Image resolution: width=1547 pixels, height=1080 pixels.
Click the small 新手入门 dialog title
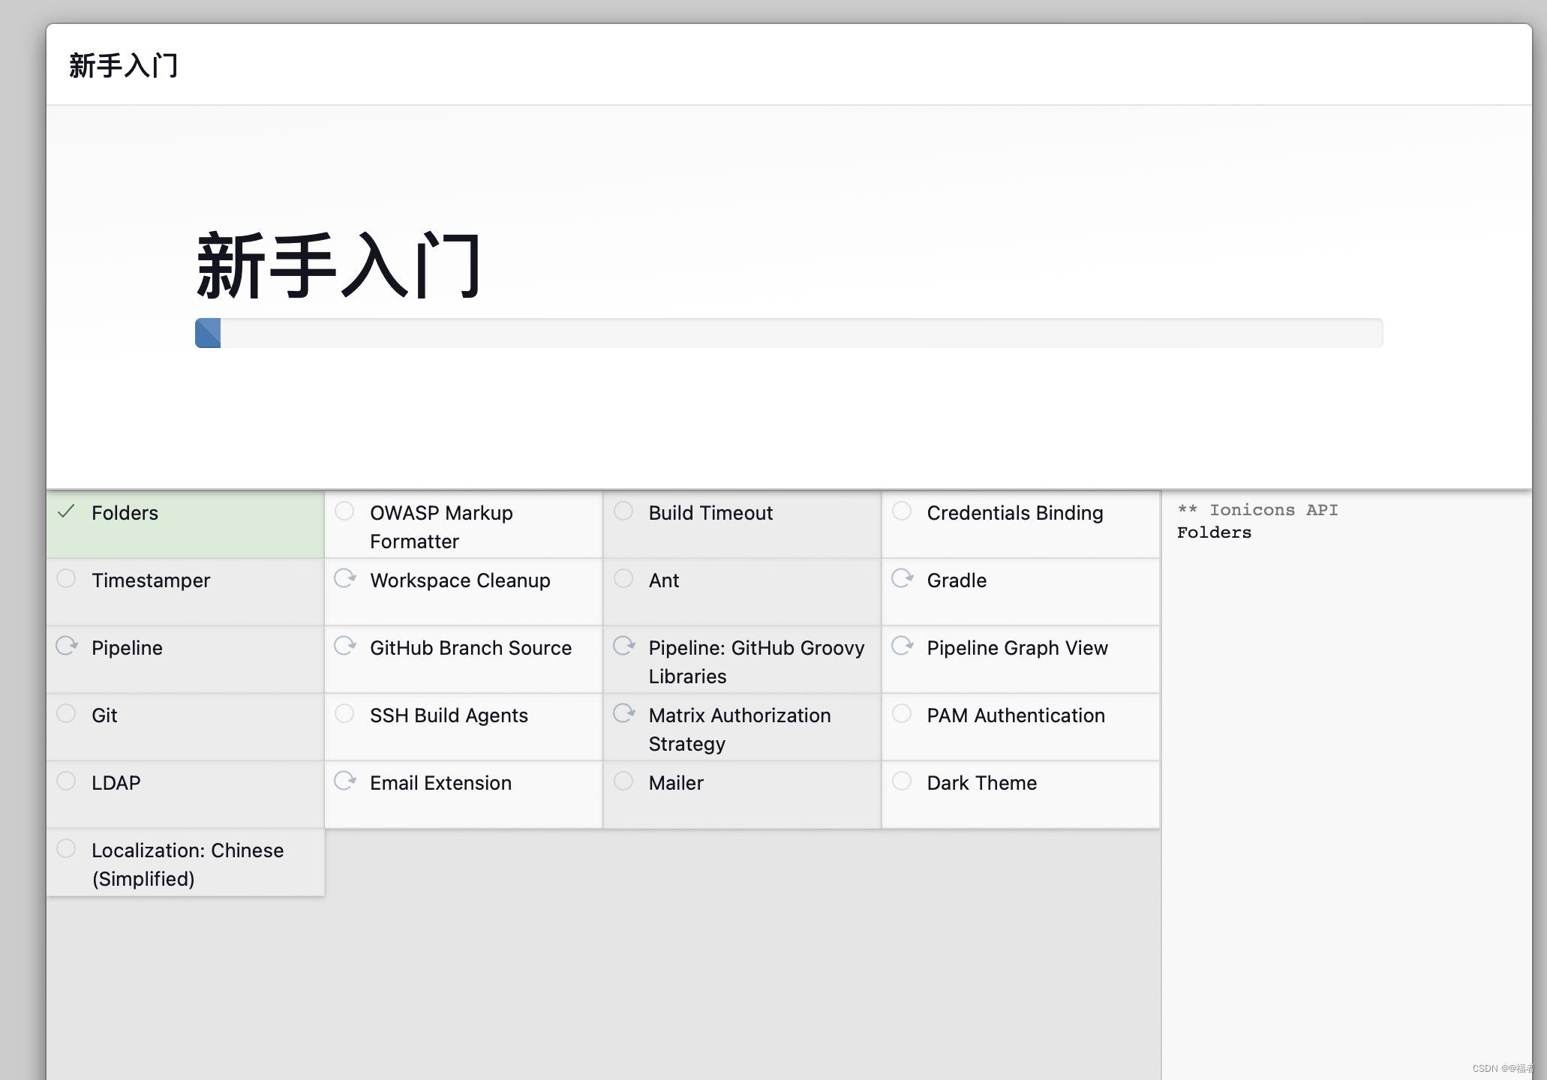click(x=123, y=65)
